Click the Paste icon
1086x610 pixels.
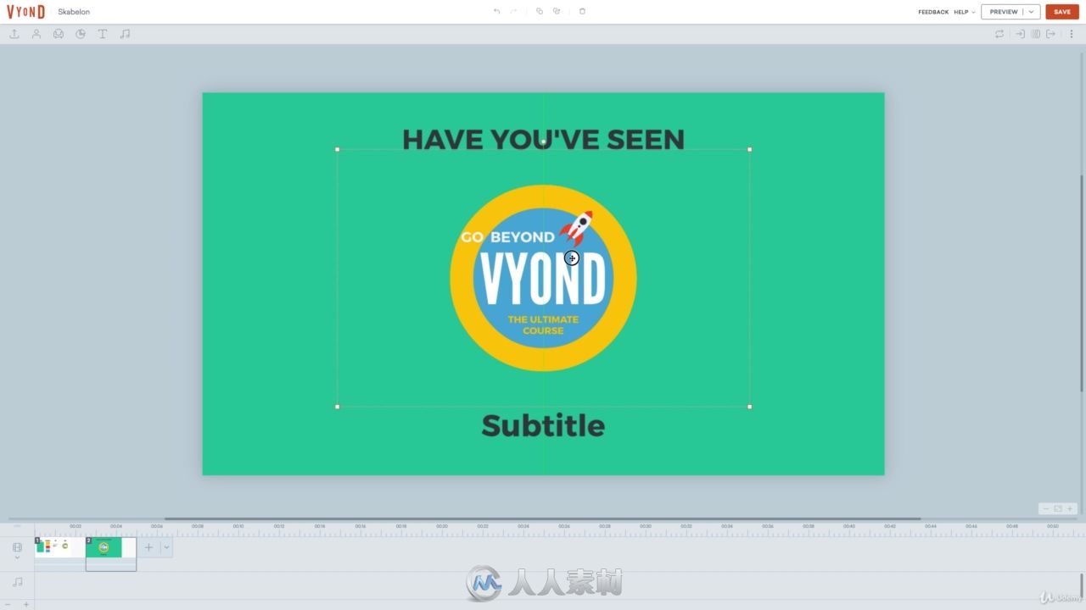point(557,11)
